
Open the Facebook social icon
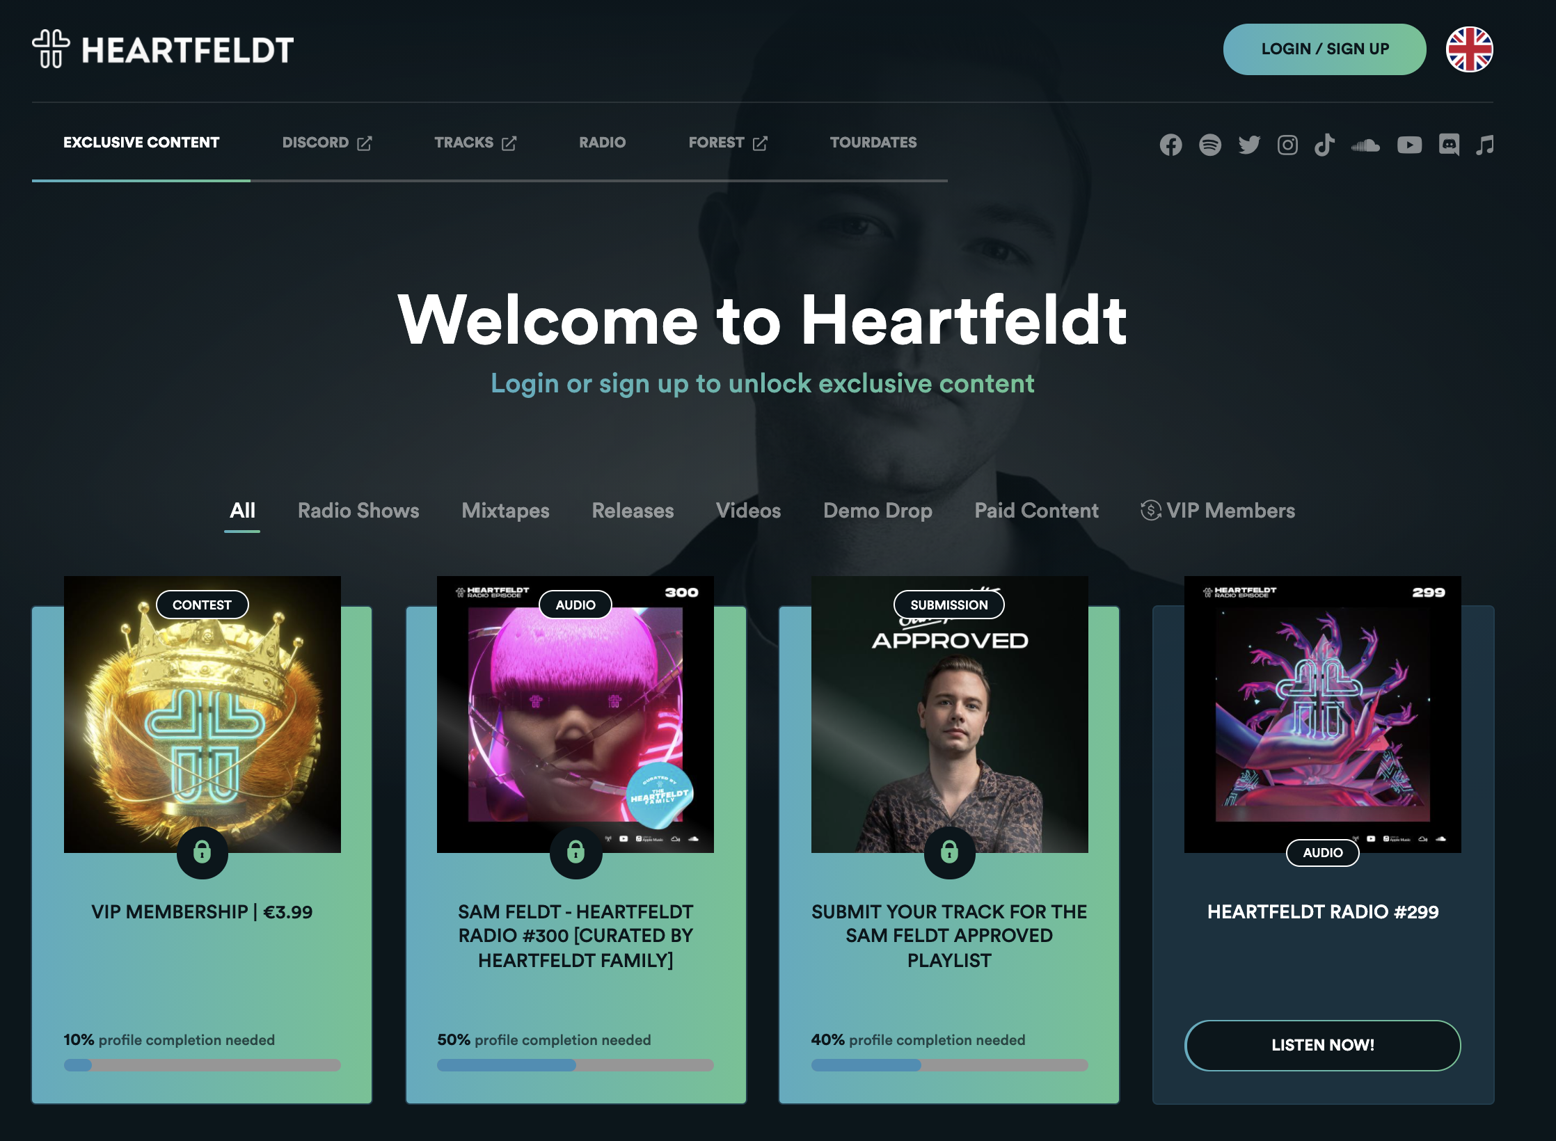click(1170, 145)
